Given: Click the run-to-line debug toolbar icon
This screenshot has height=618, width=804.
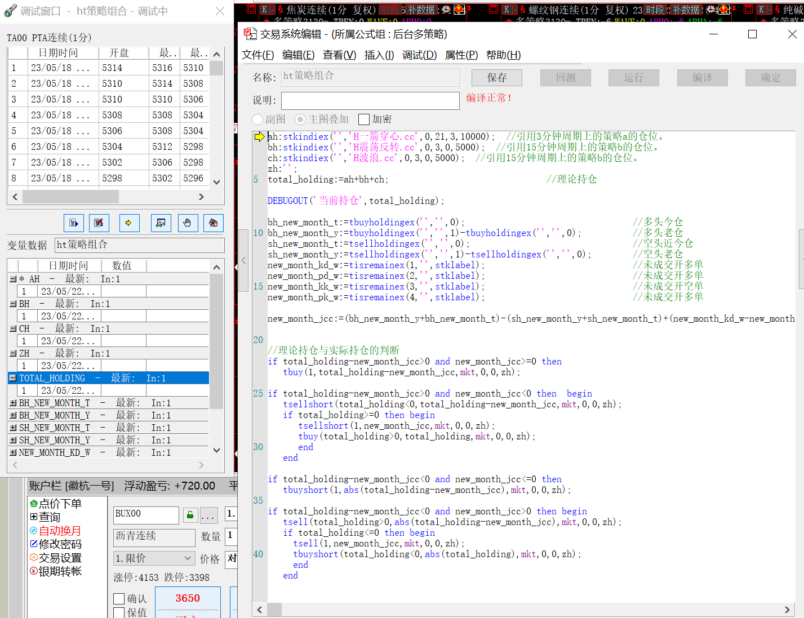Looking at the screenshot, I should pyautogui.click(x=74, y=223).
